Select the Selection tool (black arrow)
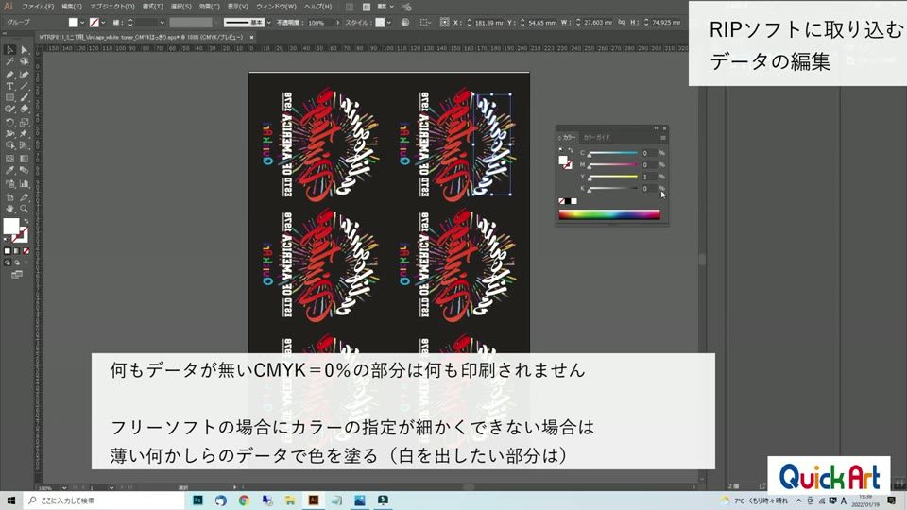The height and width of the screenshot is (510, 907). 9,50
